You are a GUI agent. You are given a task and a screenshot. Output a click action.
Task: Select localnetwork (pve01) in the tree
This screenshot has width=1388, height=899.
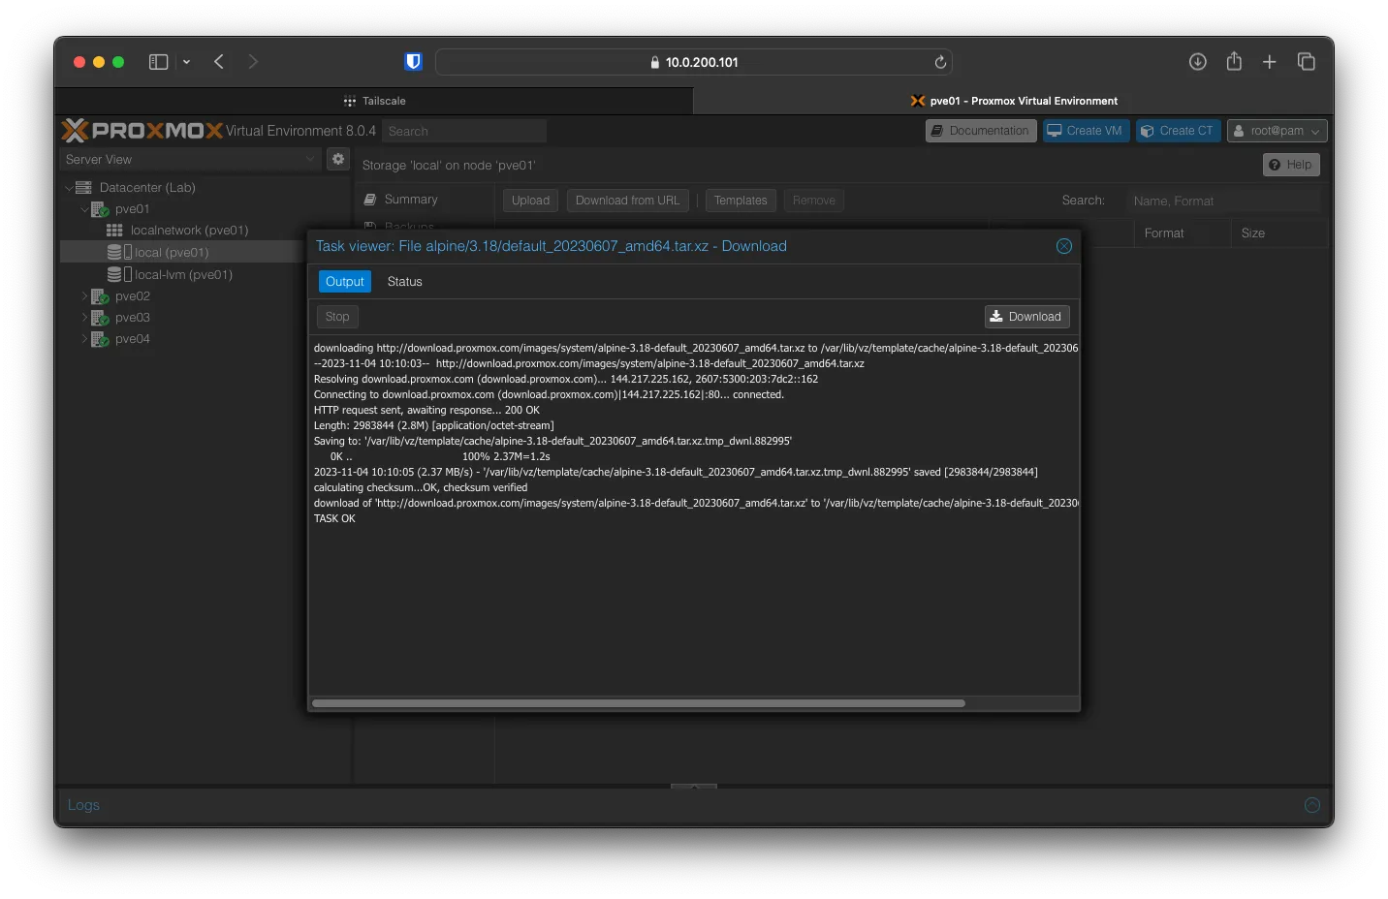pos(189,231)
